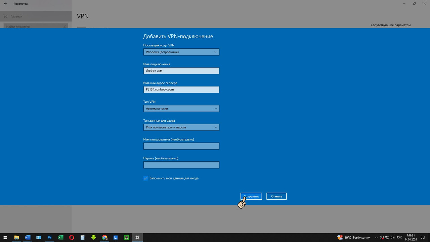Open the volume control in the tray
The width and height of the screenshot is (430, 242).
point(393,237)
